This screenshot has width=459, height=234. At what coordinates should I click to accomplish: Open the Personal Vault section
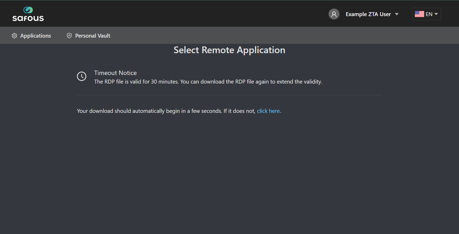point(88,36)
